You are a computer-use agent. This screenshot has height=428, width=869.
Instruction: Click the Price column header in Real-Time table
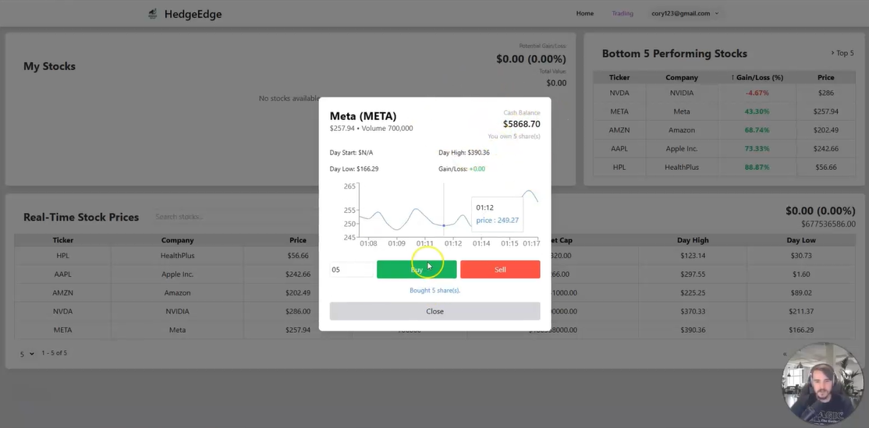(x=298, y=240)
